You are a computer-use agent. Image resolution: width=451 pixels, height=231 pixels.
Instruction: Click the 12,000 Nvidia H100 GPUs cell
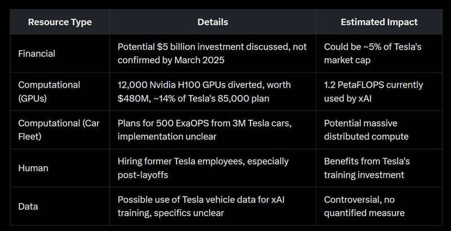click(204, 92)
